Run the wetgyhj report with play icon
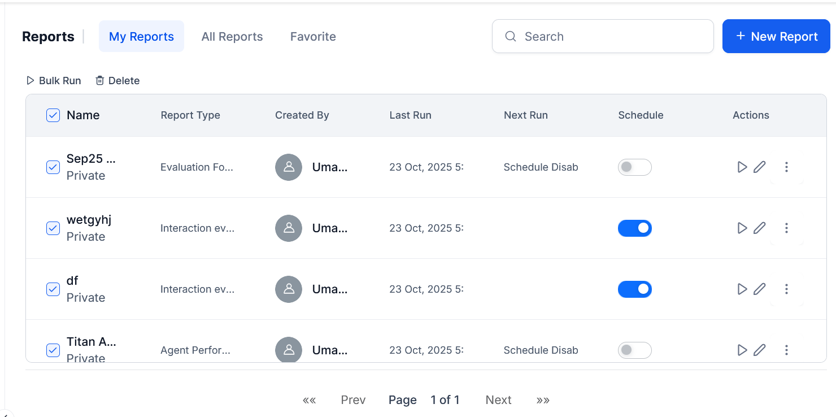Image resolution: width=836 pixels, height=417 pixels. click(742, 228)
